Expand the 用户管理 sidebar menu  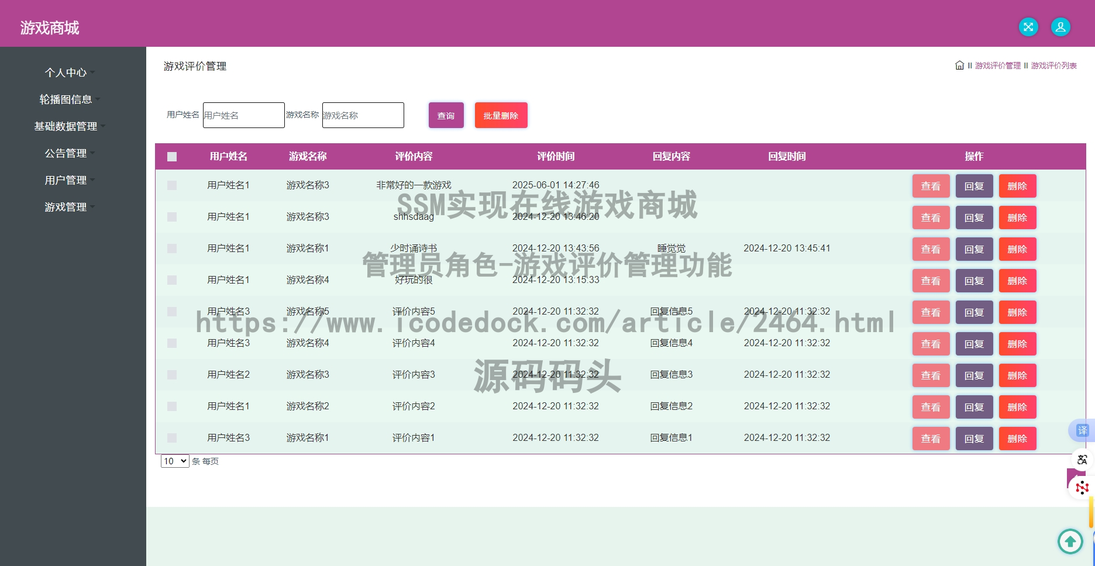69,180
